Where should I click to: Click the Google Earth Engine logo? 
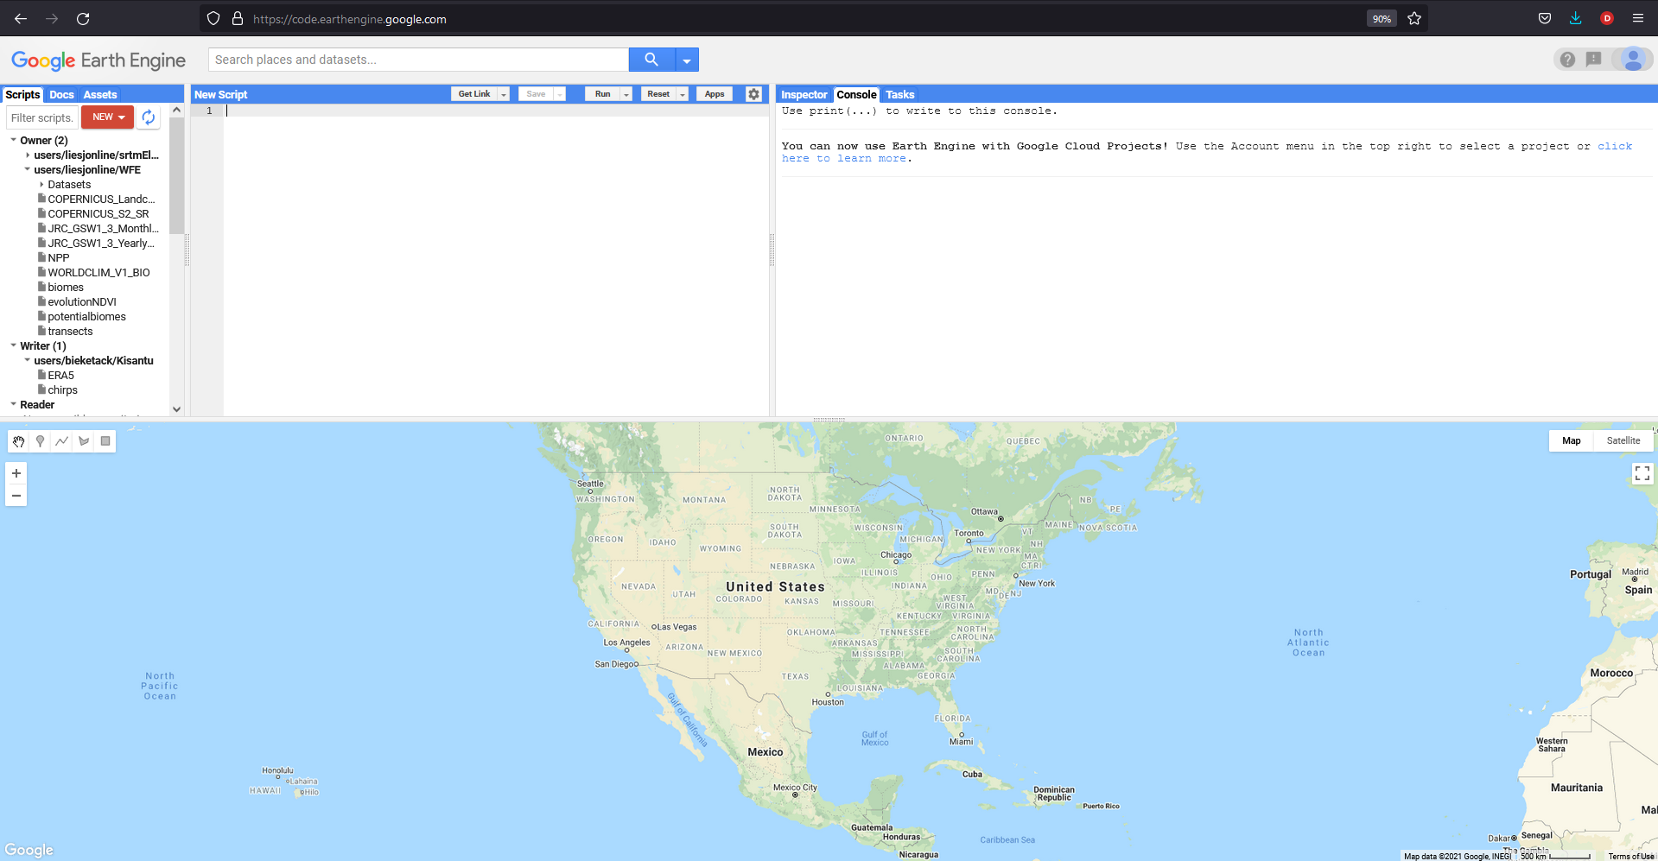(98, 60)
